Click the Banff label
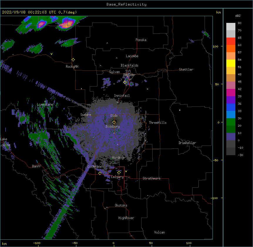This screenshot has width=253, height=247. 36,166
